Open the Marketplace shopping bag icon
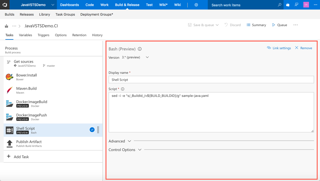This screenshot has height=181, width=320. [x=287, y=5]
